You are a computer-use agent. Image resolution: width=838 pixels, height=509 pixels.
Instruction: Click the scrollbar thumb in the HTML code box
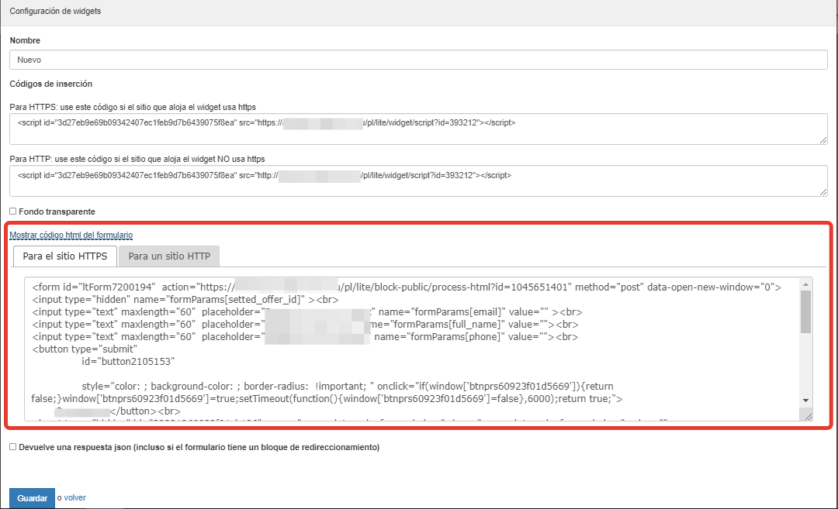(x=805, y=311)
